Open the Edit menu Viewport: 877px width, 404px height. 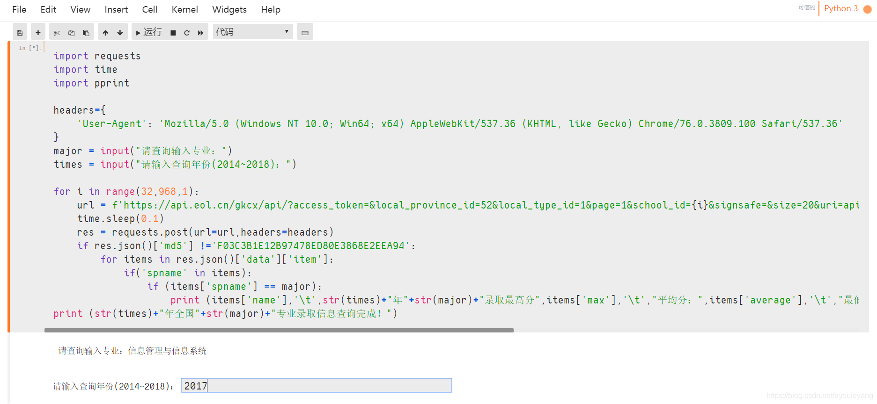pyautogui.click(x=48, y=9)
